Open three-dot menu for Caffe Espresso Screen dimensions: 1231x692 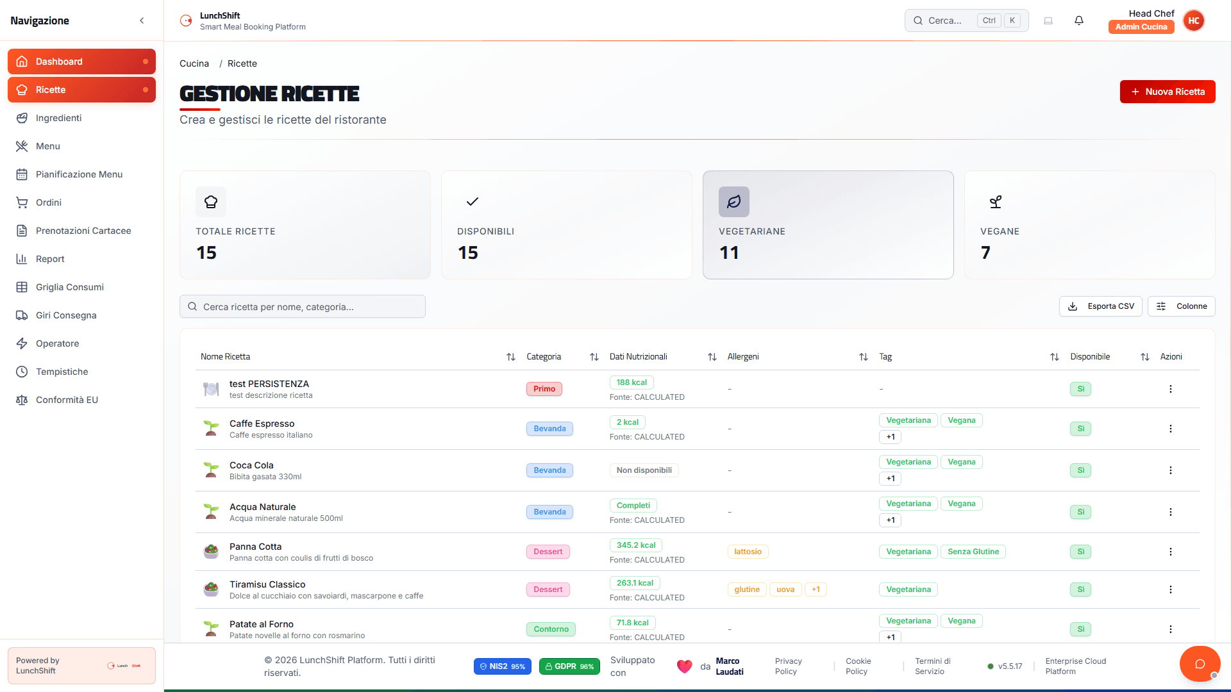1170,429
